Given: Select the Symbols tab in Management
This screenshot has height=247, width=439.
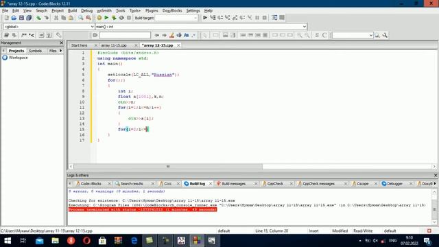Looking at the screenshot, I should 35,51.
